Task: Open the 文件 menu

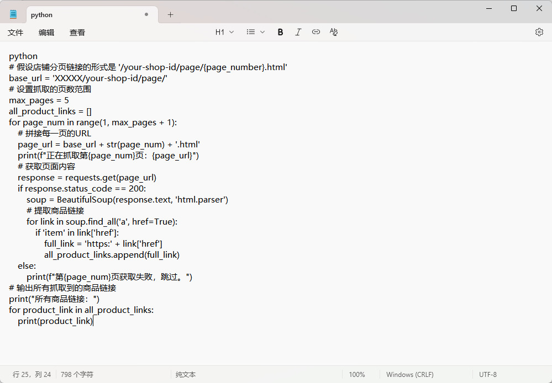Action: [x=15, y=33]
